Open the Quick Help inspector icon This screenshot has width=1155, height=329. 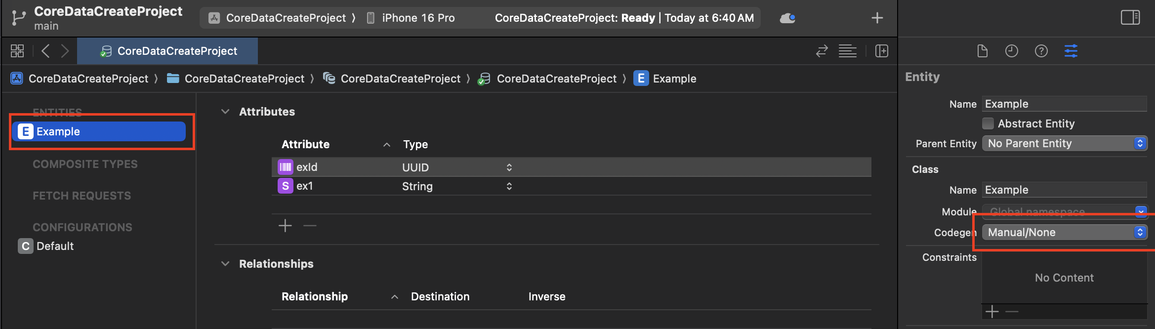point(1041,51)
